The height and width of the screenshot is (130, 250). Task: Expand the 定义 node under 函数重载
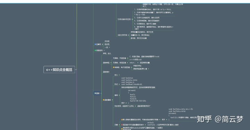coord(119,75)
